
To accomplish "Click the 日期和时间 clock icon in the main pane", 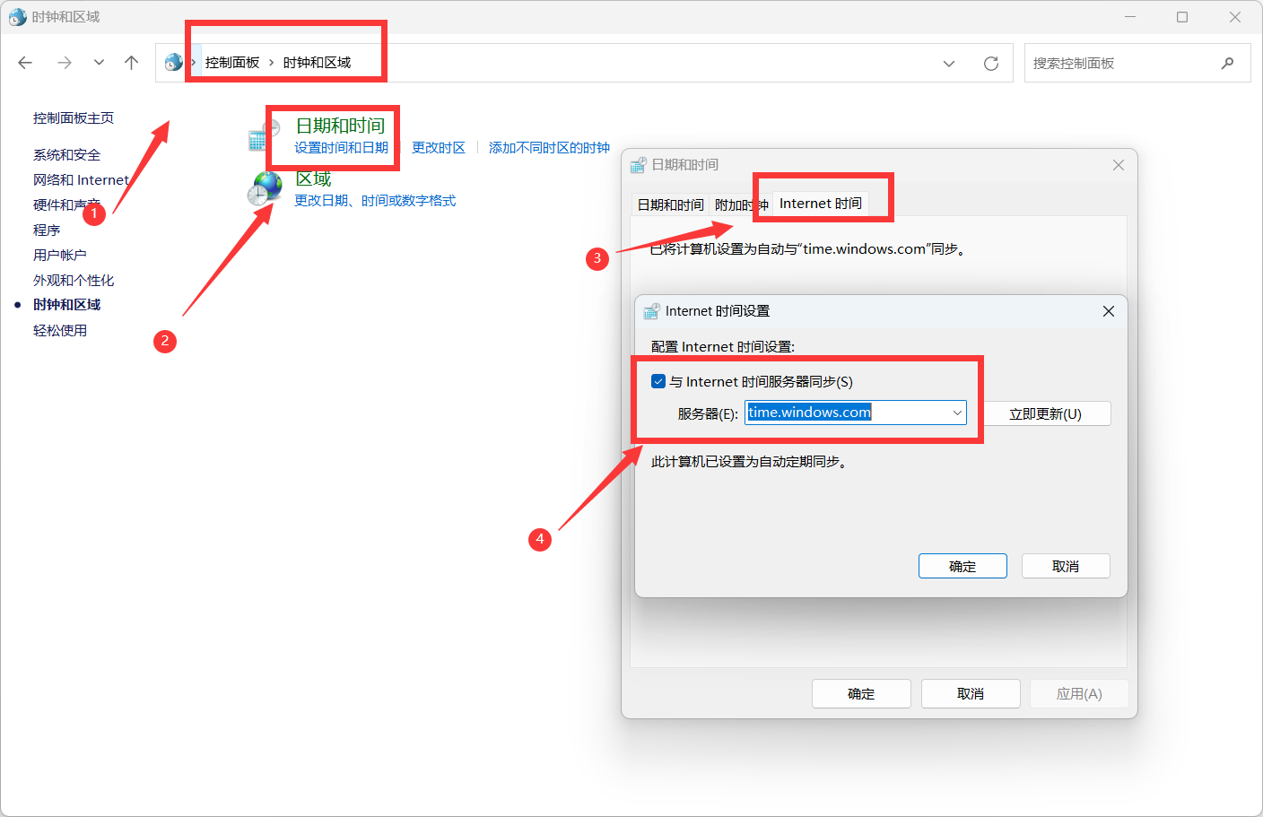I will tap(265, 134).
